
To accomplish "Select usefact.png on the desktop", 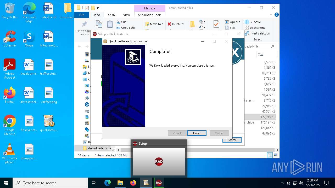I will pos(49,95).
